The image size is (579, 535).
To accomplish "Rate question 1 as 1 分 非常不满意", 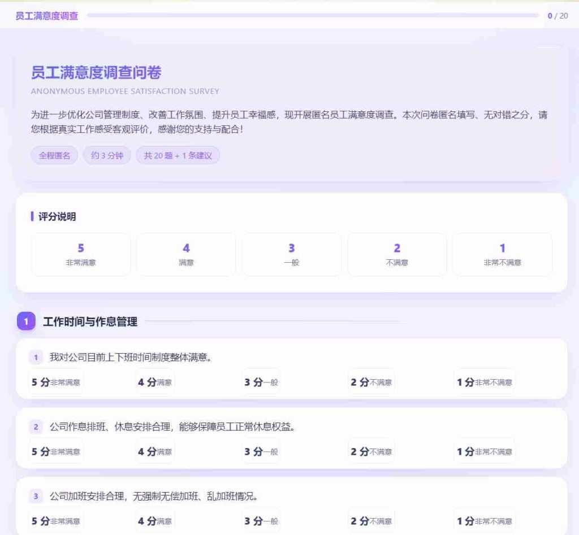I will [485, 382].
